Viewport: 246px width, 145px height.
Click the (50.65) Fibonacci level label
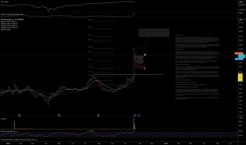coord(90,20)
